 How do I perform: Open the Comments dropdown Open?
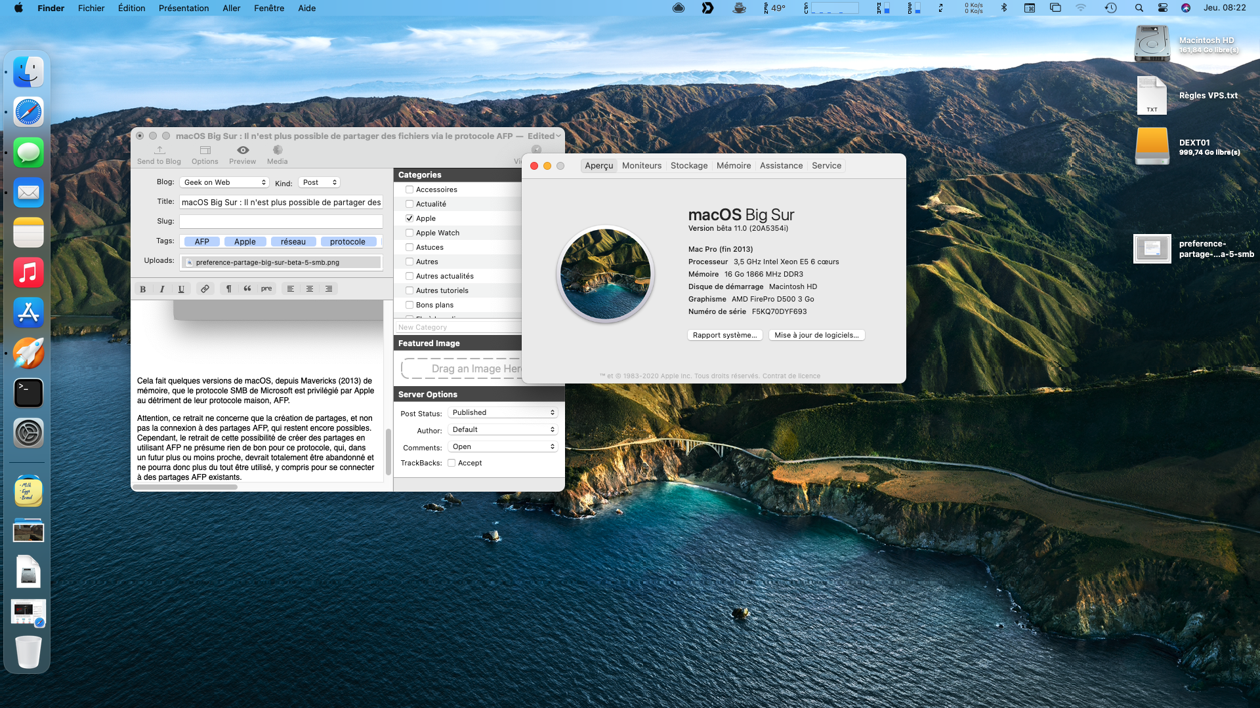click(x=503, y=446)
